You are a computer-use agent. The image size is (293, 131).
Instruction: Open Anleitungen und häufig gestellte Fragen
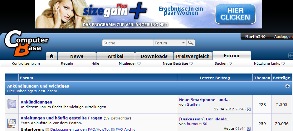coord(61,118)
